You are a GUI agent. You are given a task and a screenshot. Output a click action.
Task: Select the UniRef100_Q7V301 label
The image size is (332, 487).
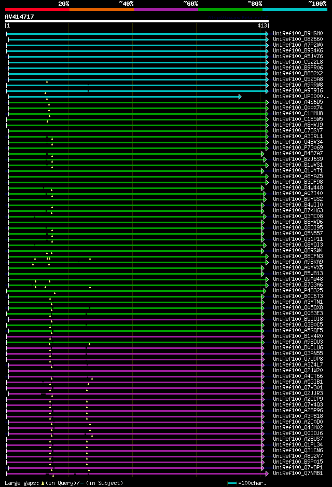[x=298, y=388]
